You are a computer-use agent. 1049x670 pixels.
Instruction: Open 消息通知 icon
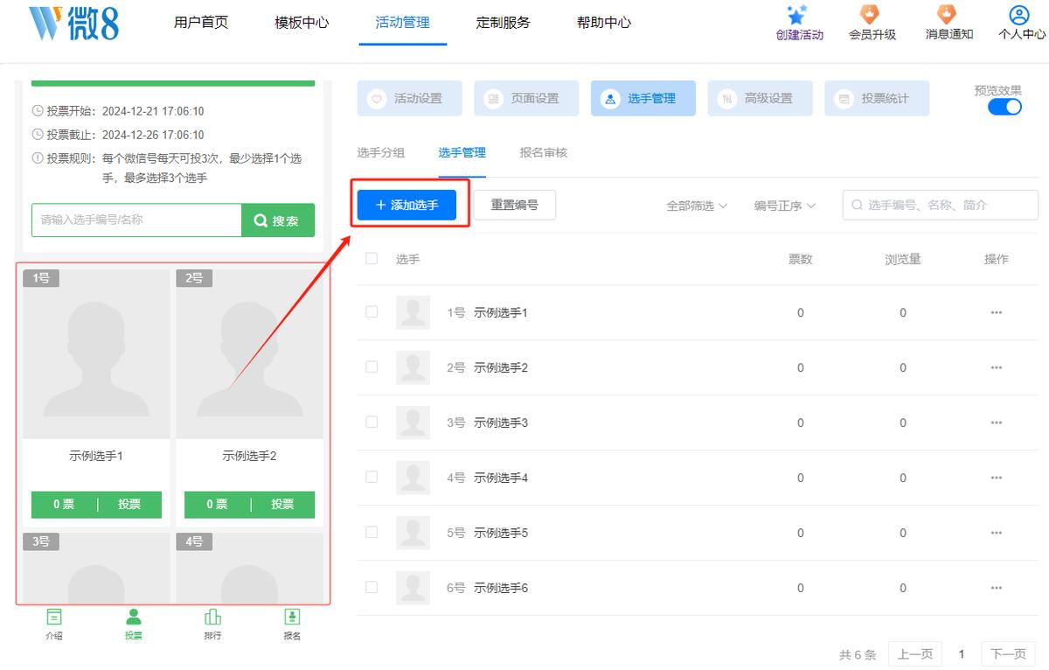(948, 15)
